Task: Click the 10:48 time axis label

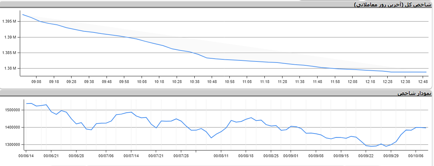Action: click(212, 82)
